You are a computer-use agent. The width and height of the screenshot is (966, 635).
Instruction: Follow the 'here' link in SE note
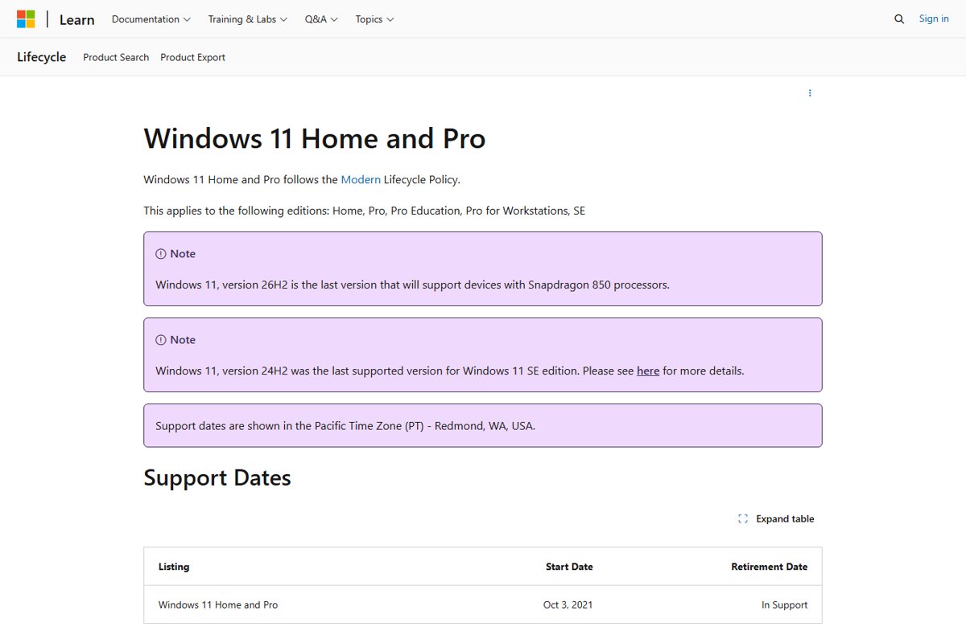(x=648, y=371)
